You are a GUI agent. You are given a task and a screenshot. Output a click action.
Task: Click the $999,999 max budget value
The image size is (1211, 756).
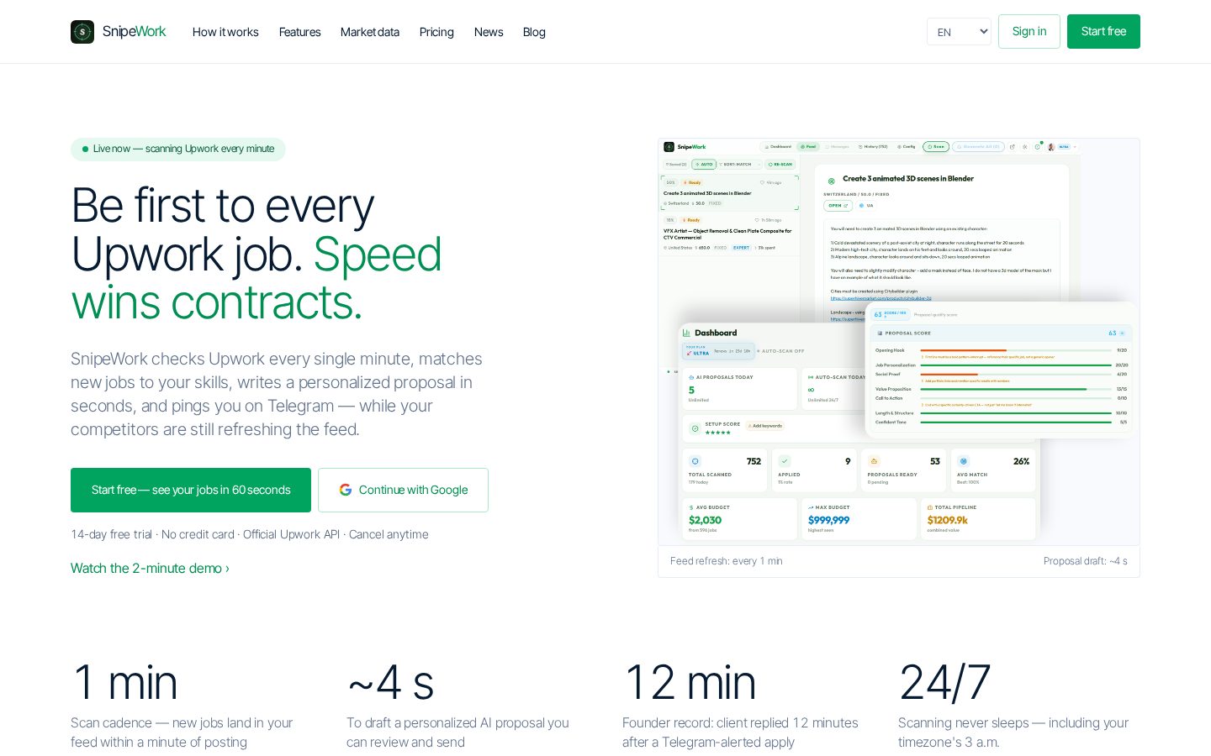tap(828, 520)
